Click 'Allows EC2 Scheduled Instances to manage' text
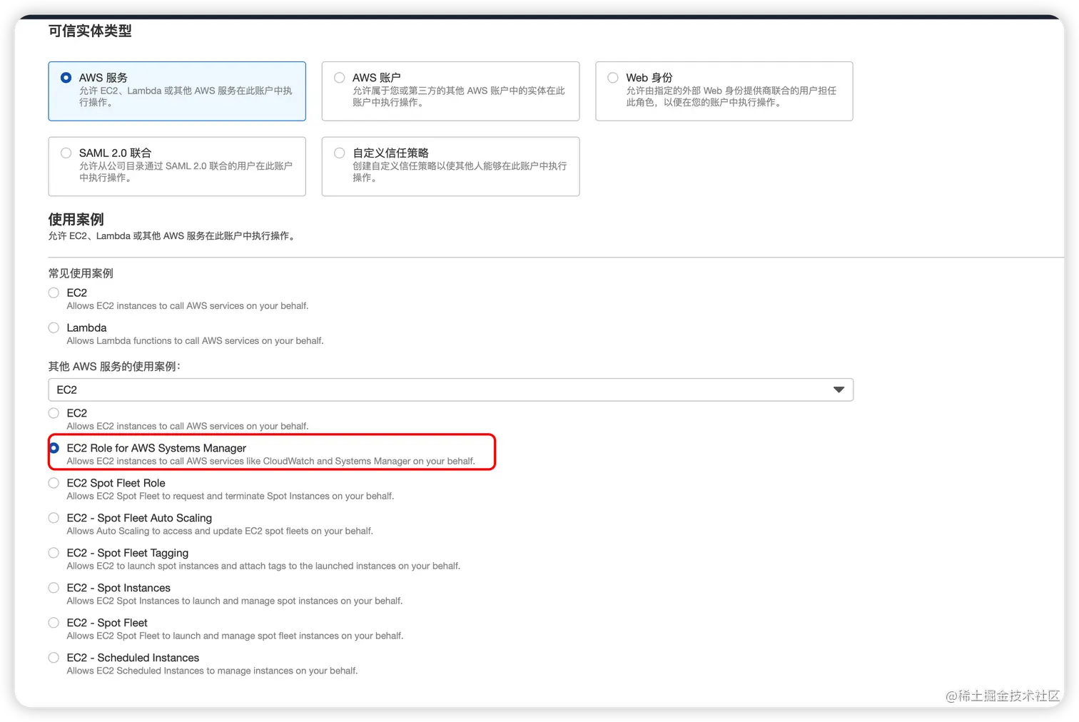Viewport: 1079px width, 722px height. (x=212, y=671)
